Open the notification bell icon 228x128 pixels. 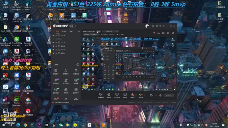point(168,33)
